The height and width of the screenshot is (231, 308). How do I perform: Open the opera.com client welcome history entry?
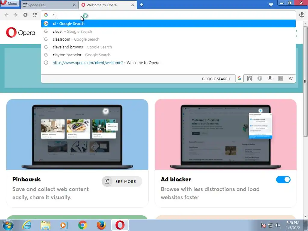pos(168,63)
